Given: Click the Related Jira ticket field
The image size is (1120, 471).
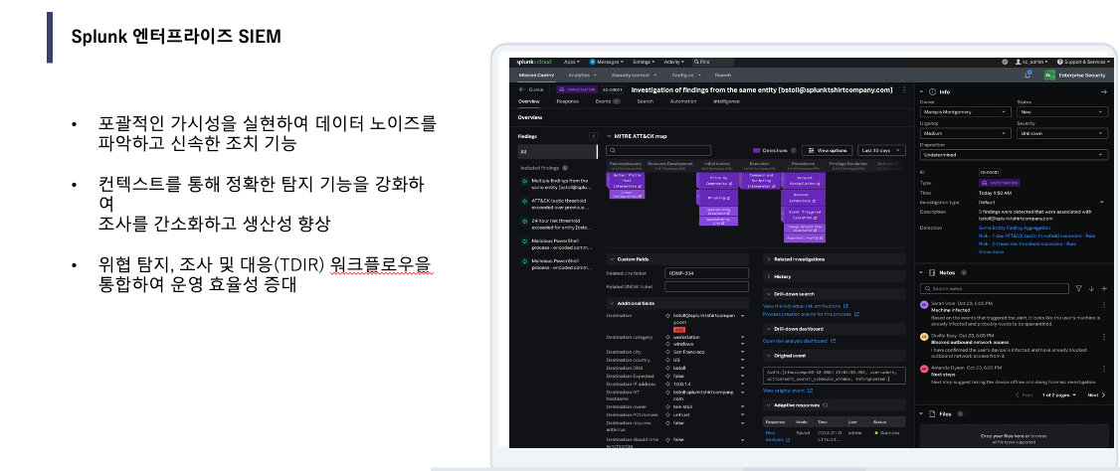Looking at the screenshot, I should pyautogui.click(x=706, y=272).
